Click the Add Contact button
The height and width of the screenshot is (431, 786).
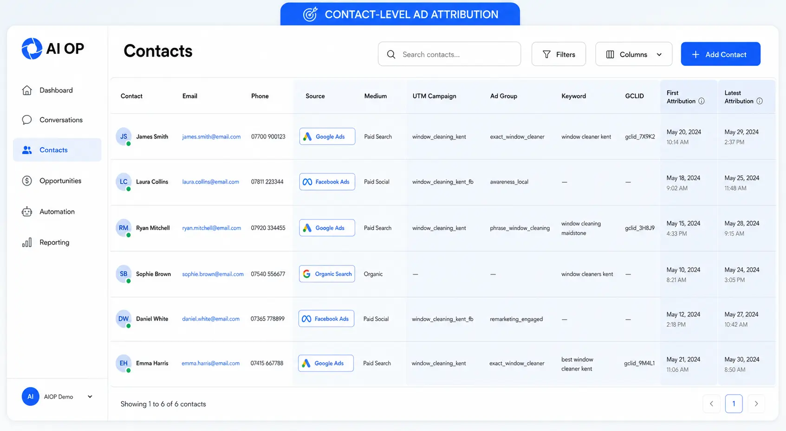click(721, 54)
